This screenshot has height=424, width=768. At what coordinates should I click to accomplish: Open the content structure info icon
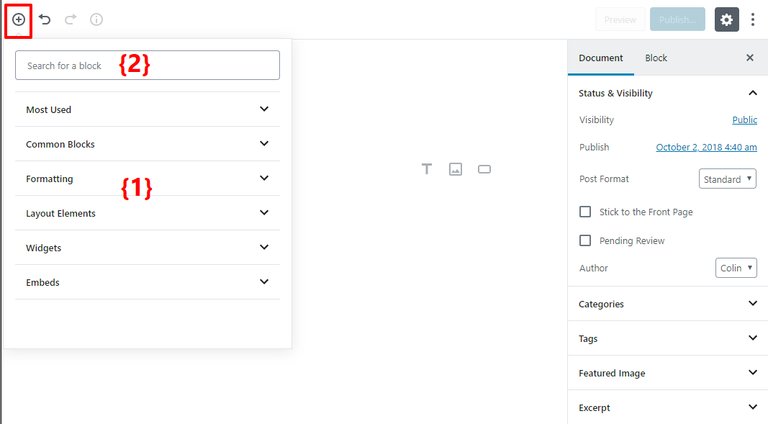pyautogui.click(x=96, y=19)
